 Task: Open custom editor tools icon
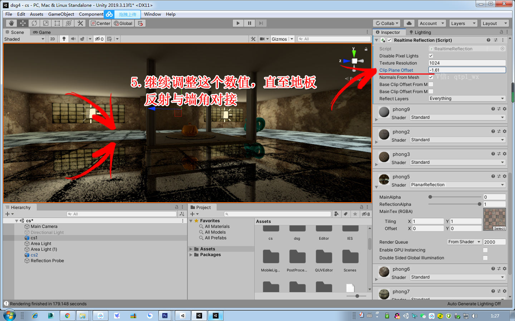[80, 23]
